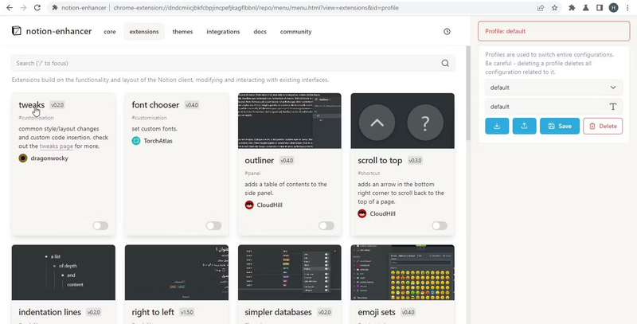Click the profile name input field
The width and height of the screenshot is (637, 324).
pos(553,107)
